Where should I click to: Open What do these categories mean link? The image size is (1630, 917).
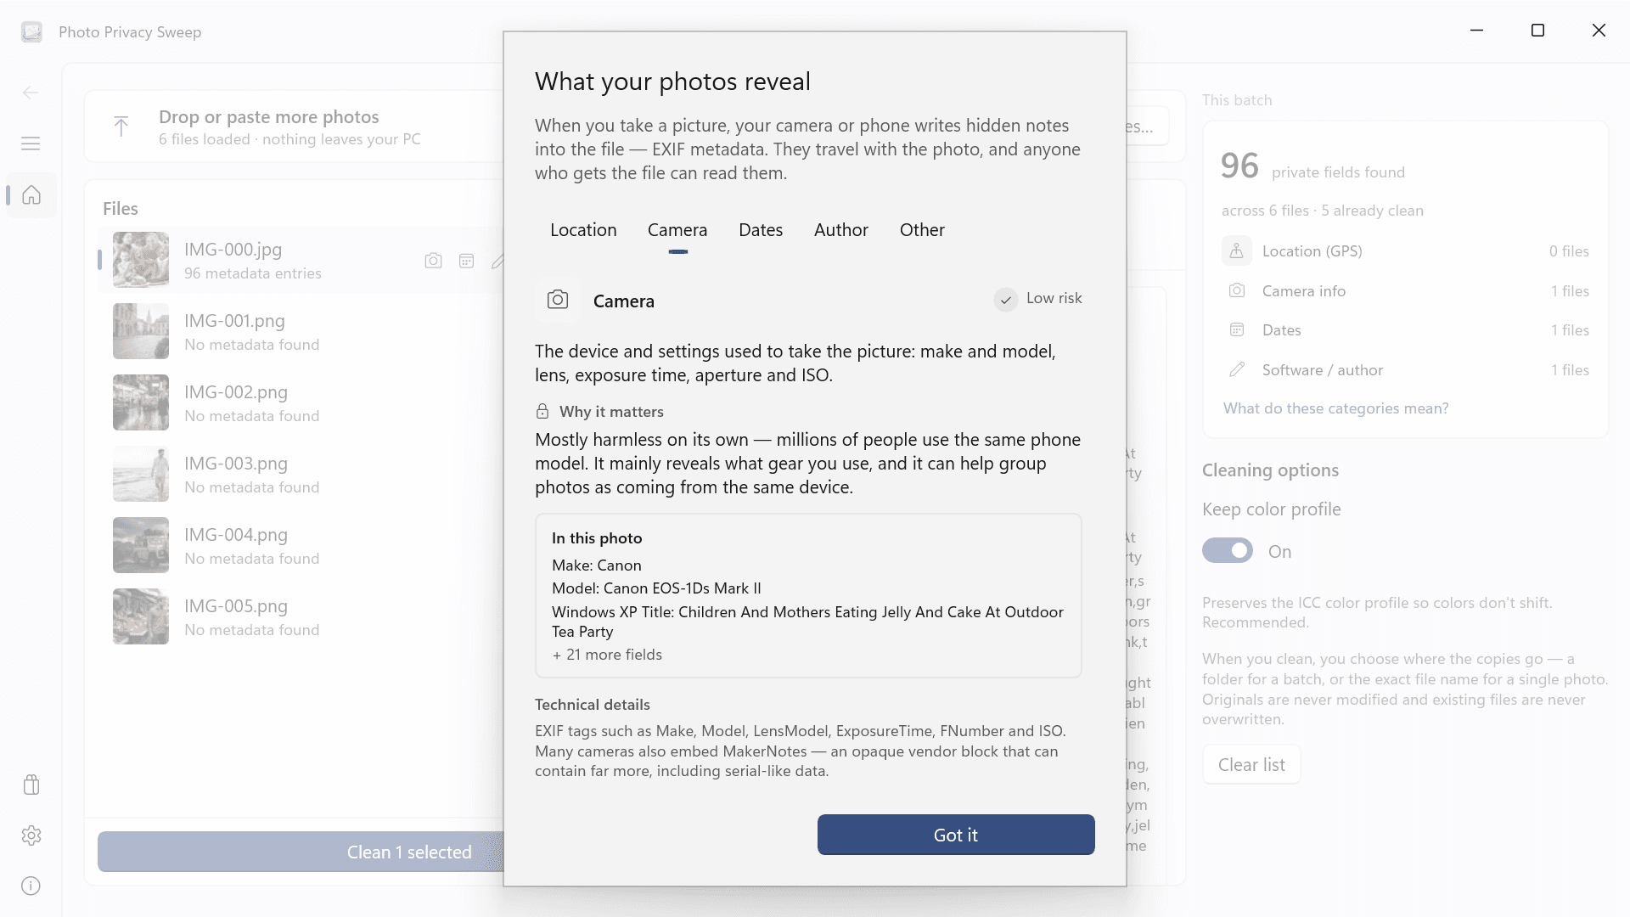(1335, 408)
